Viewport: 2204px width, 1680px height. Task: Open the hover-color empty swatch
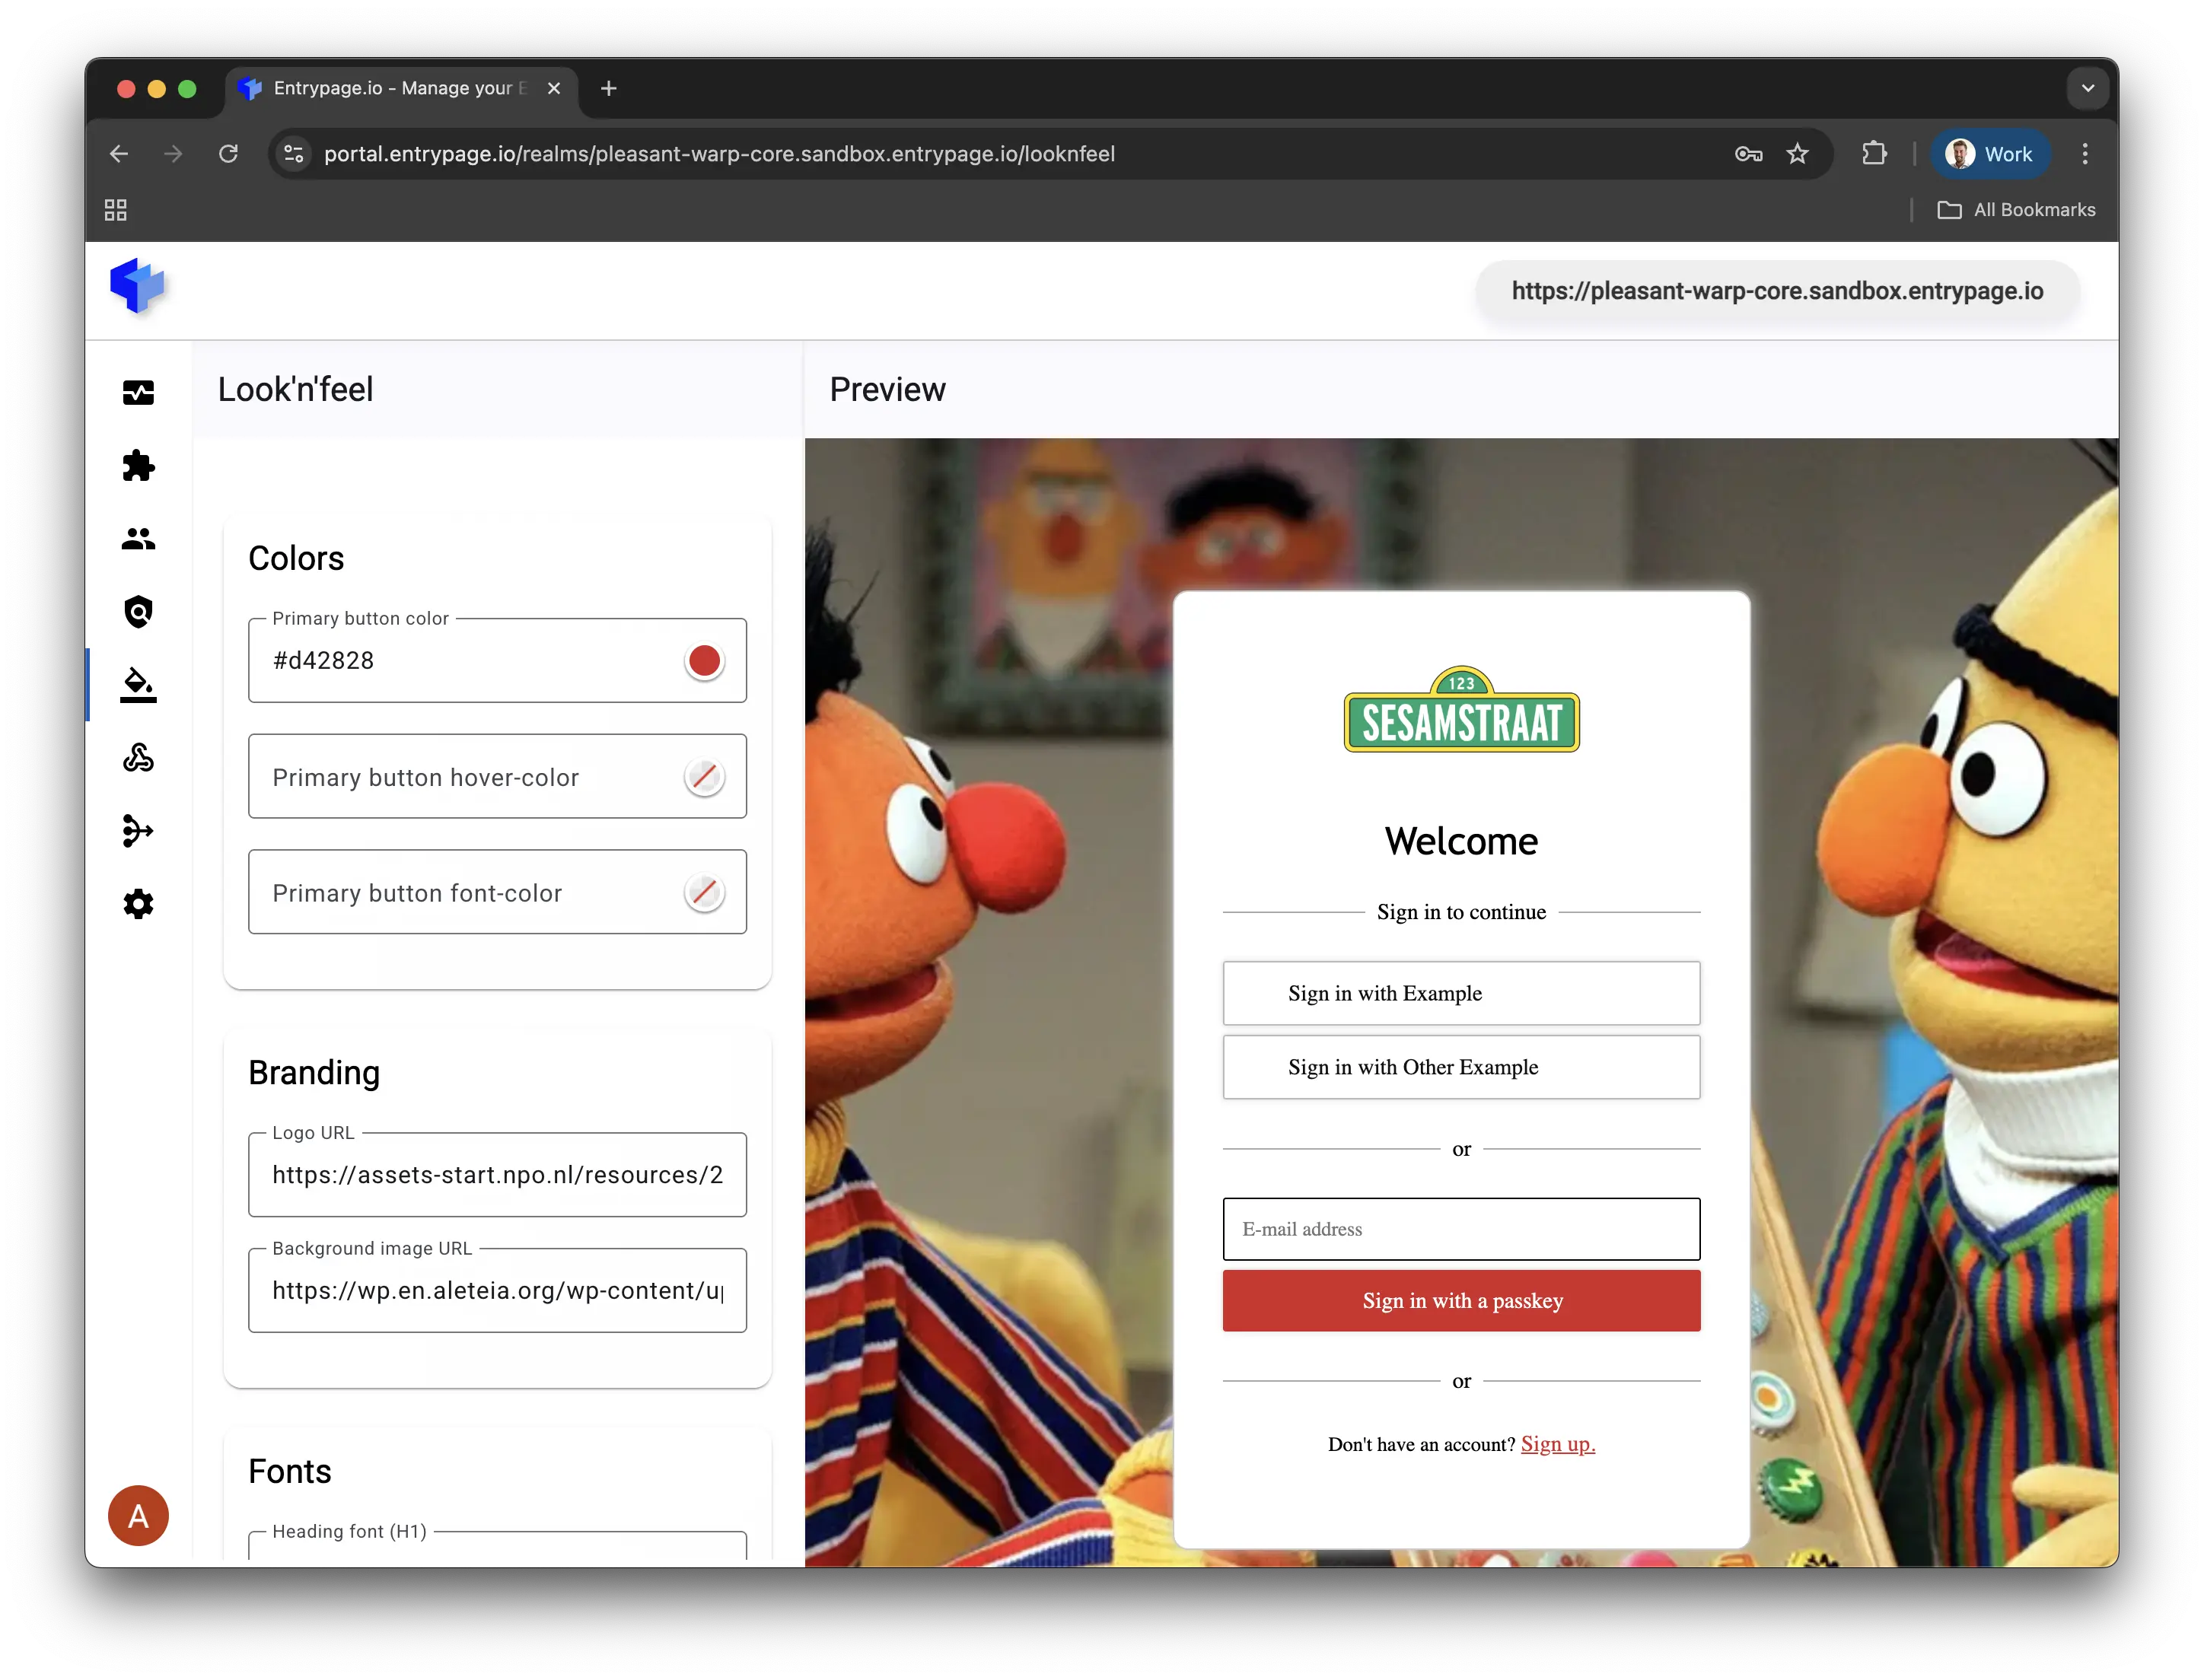(704, 777)
